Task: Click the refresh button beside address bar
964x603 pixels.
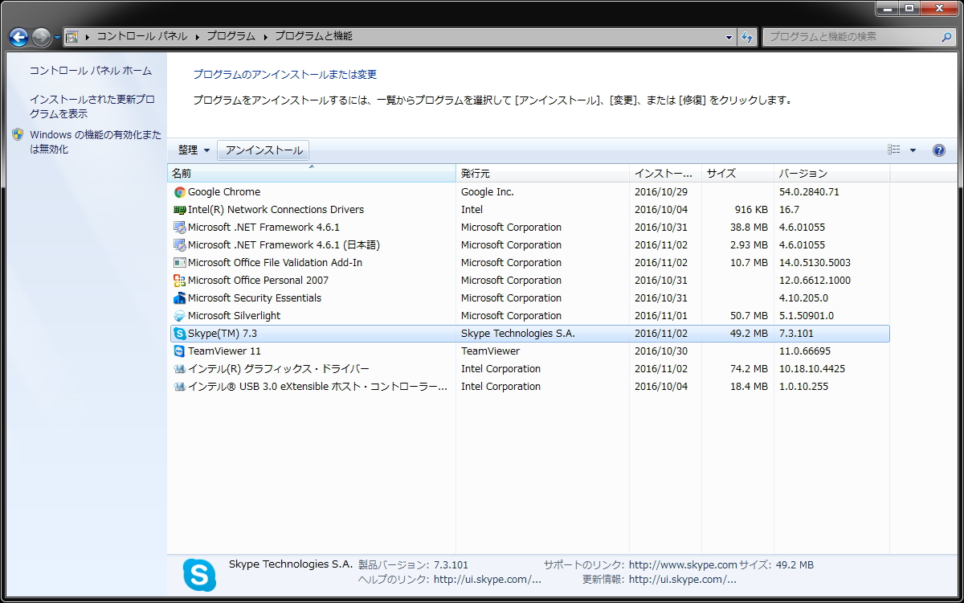Action: coord(748,37)
